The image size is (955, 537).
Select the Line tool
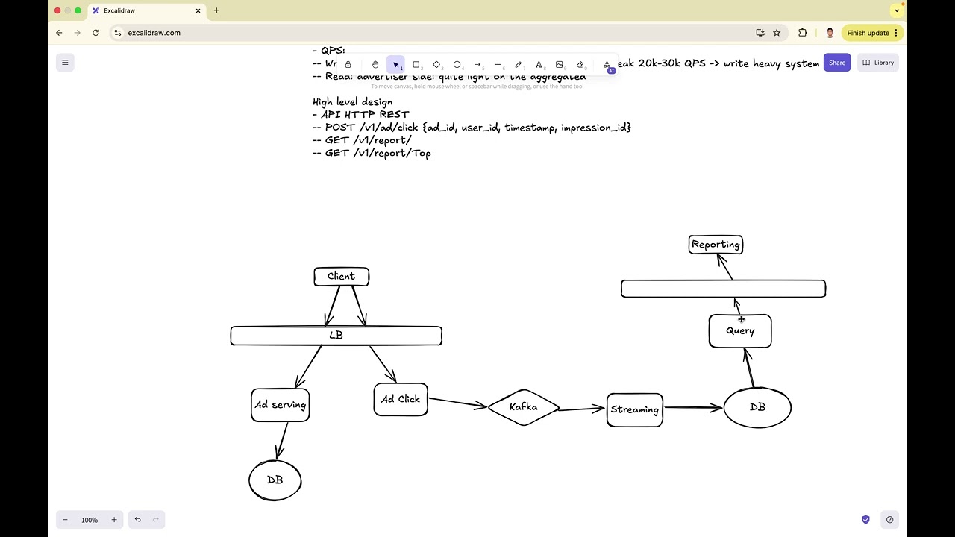point(498,65)
